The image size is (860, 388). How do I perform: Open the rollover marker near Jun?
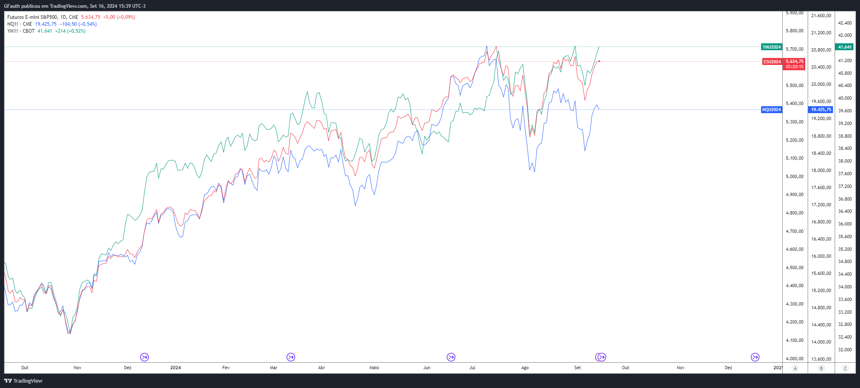pyautogui.click(x=451, y=357)
